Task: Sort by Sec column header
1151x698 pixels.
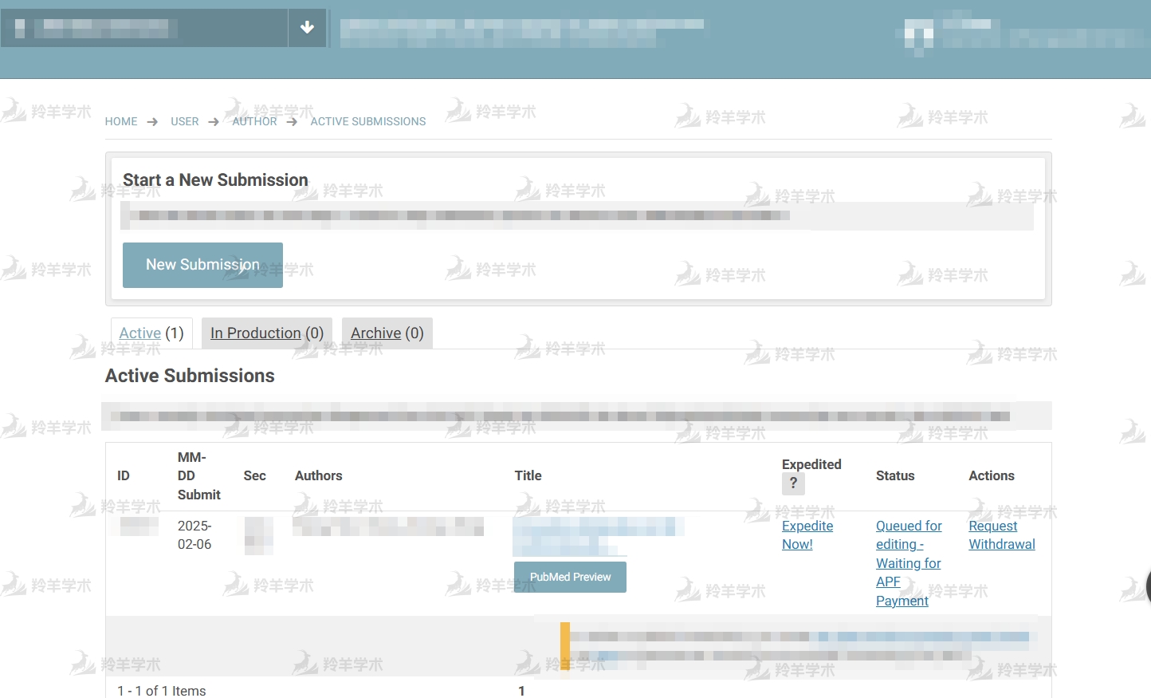Action: 255,475
